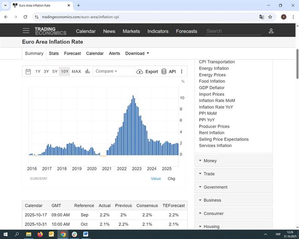Open Markets in the top navigation
The width and height of the screenshot is (299, 239).
131,31
